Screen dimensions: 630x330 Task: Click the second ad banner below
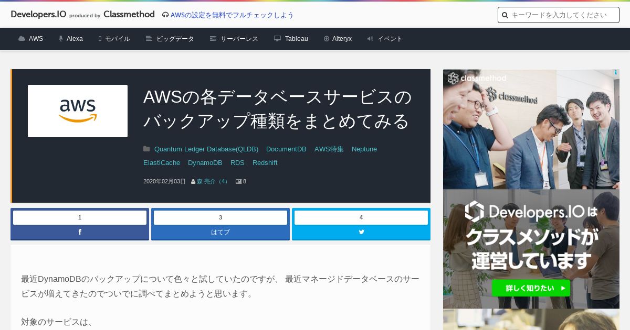point(531,320)
